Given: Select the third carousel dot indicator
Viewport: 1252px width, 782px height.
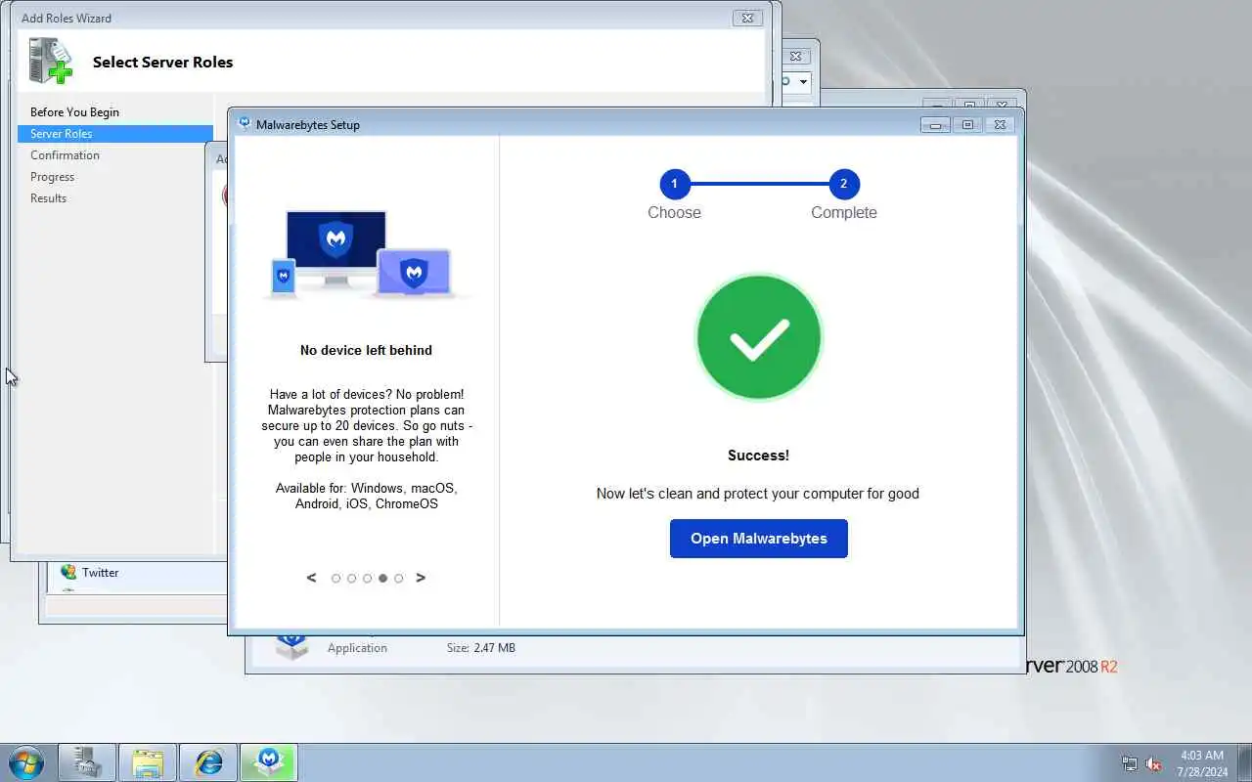Looking at the screenshot, I should click(x=367, y=579).
